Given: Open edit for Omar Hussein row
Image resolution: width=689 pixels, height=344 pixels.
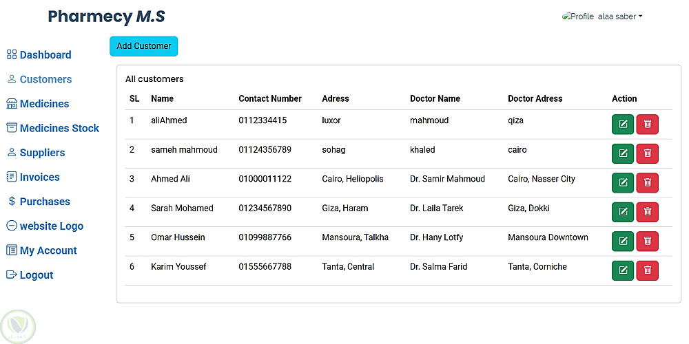Looking at the screenshot, I should pos(622,241).
